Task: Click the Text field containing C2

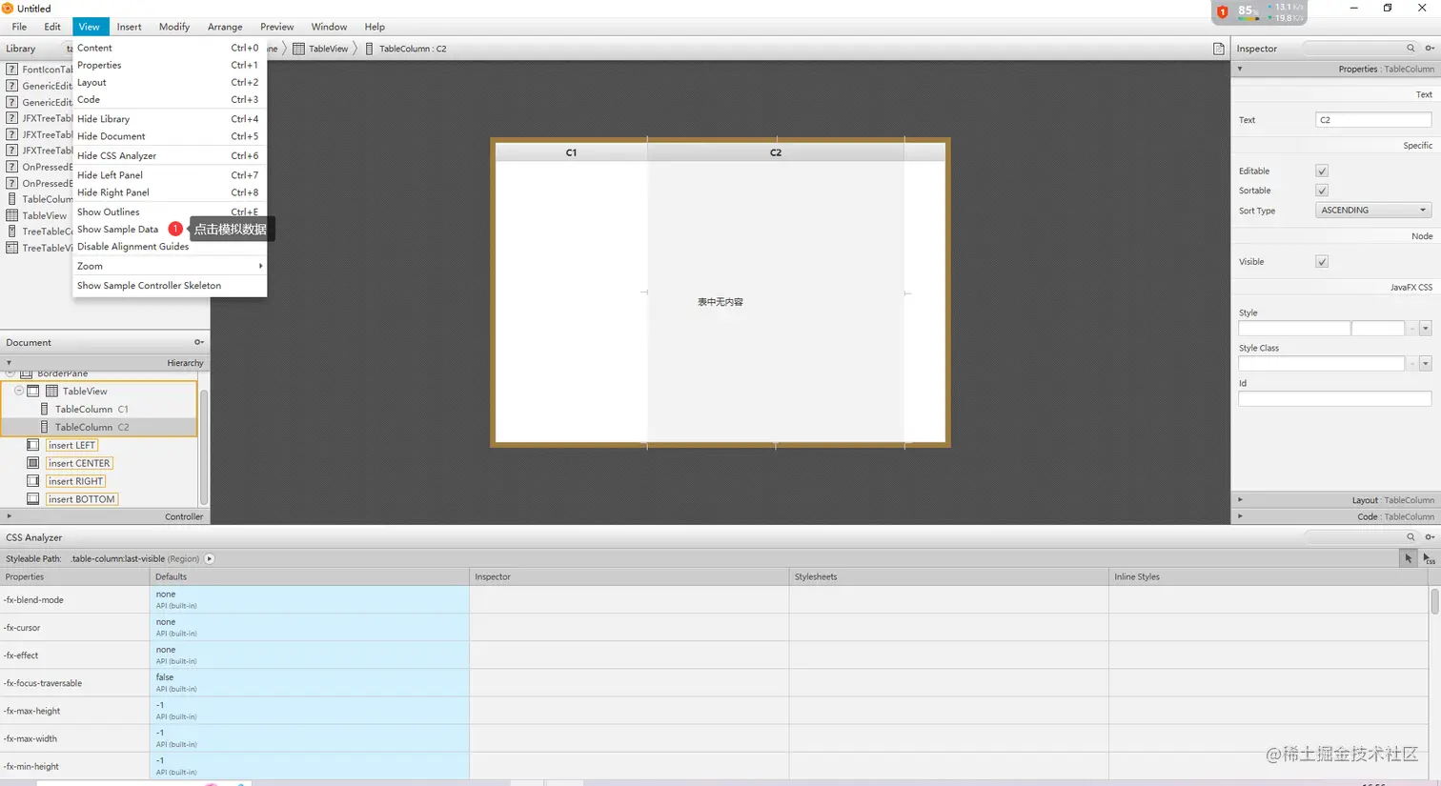Action: pyautogui.click(x=1373, y=119)
